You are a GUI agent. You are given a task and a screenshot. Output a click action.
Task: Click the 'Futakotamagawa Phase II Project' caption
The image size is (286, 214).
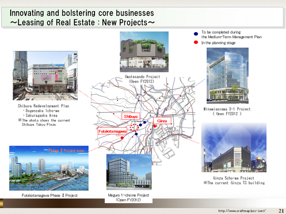point(50,196)
